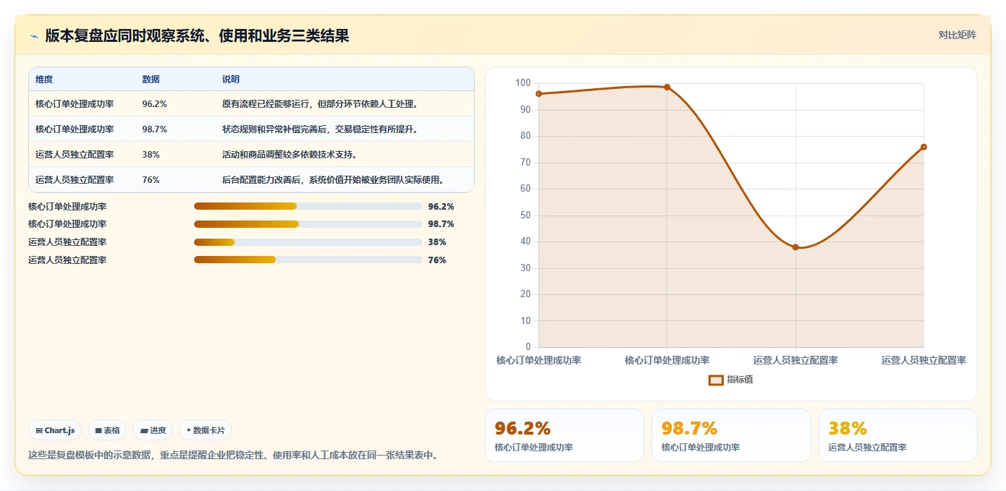The width and height of the screenshot is (1006, 491).
Task: Click the 96.2% progress bar
Action: pos(308,206)
